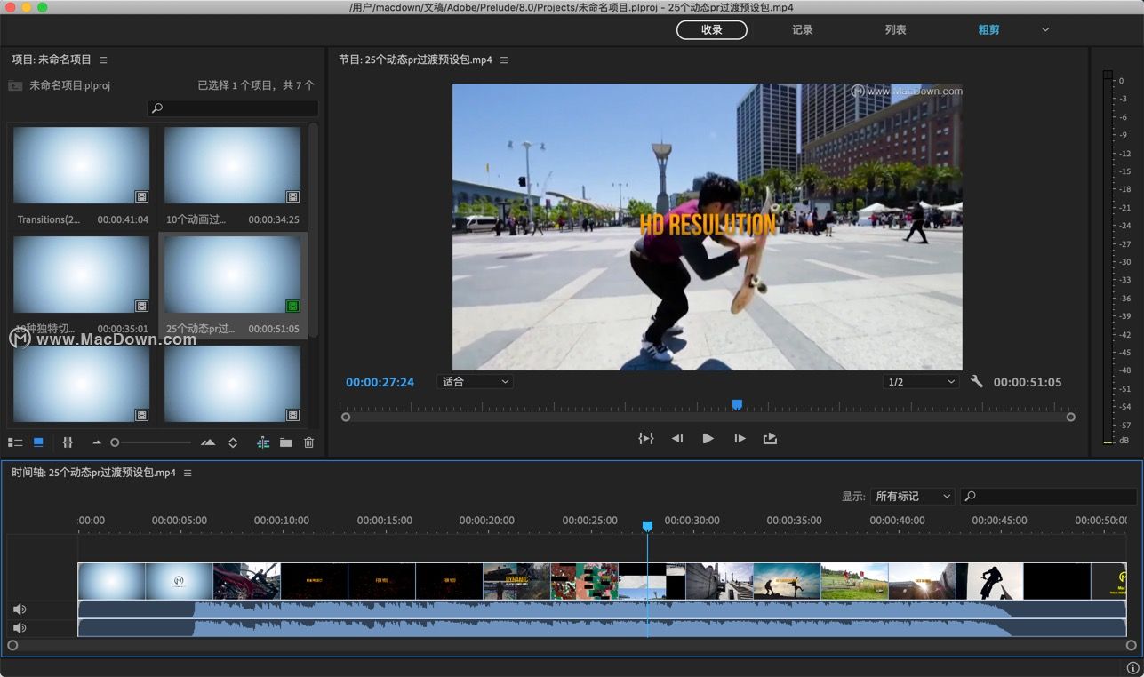Click the green badge on 25个动态pr过 thumbnail

coord(292,306)
